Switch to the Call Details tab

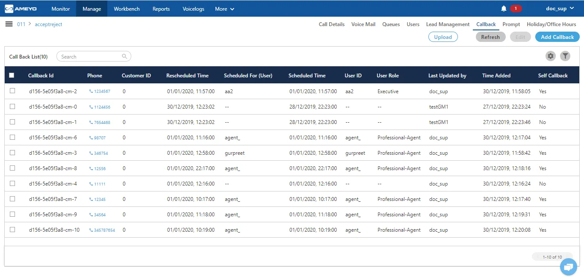[x=332, y=24]
